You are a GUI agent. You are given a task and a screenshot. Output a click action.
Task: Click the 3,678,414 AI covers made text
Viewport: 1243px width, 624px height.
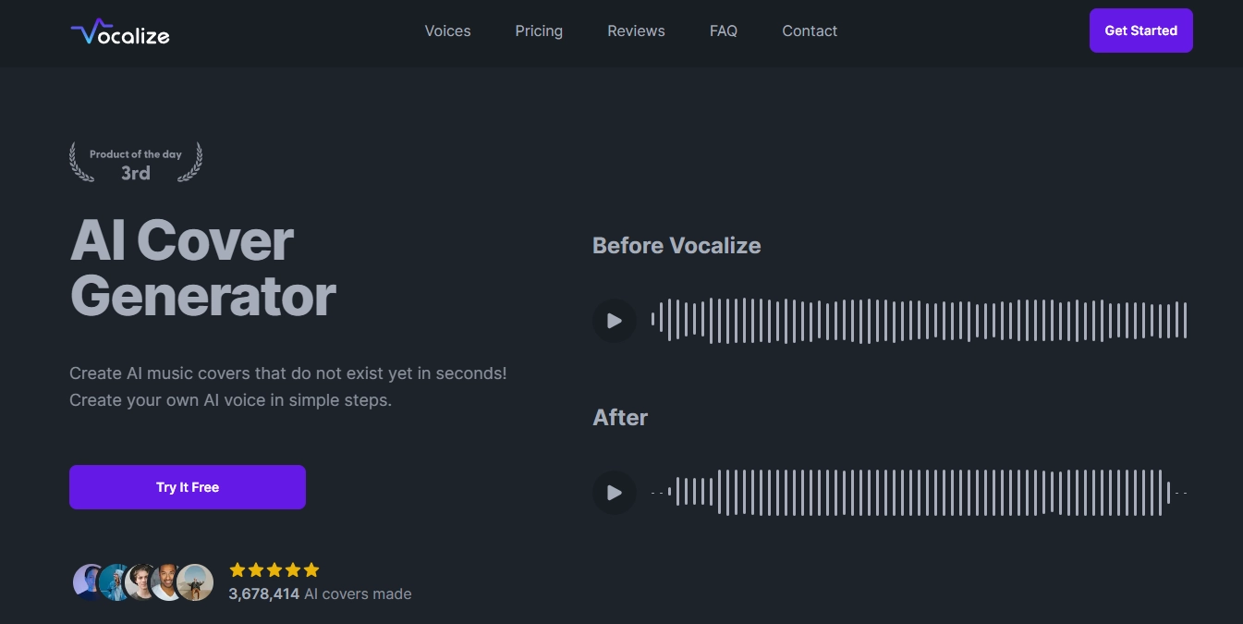(x=320, y=593)
